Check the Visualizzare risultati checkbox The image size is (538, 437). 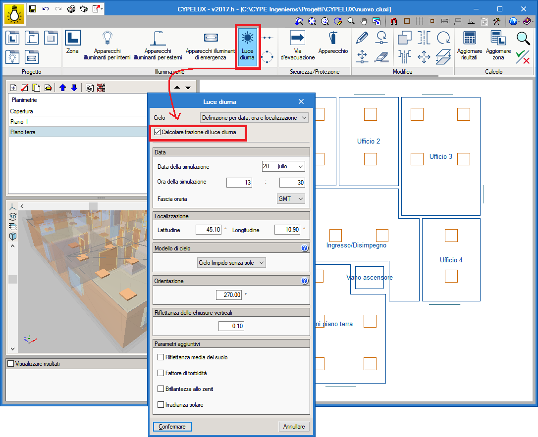coord(11,364)
